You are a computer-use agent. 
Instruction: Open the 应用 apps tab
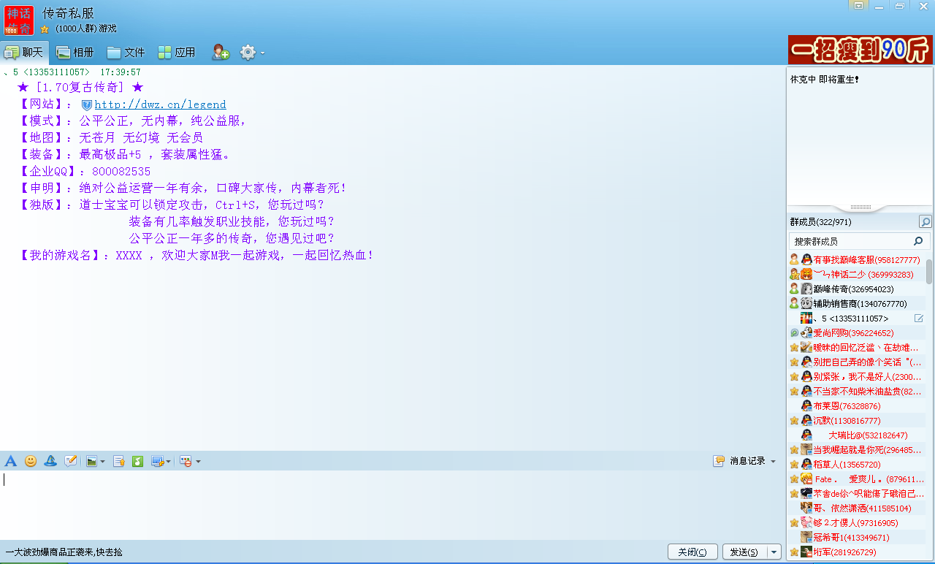[x=177, y=53]
